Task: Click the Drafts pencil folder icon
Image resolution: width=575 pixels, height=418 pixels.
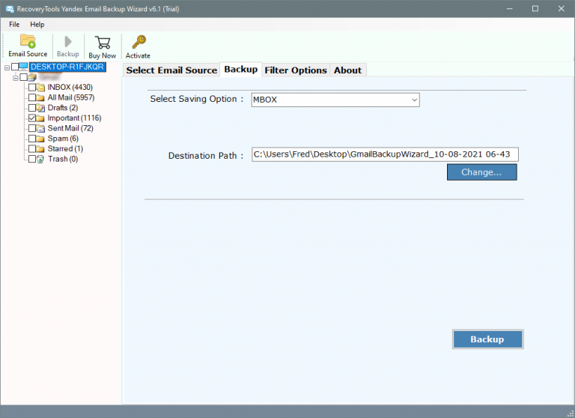Action: pos(40,108)
